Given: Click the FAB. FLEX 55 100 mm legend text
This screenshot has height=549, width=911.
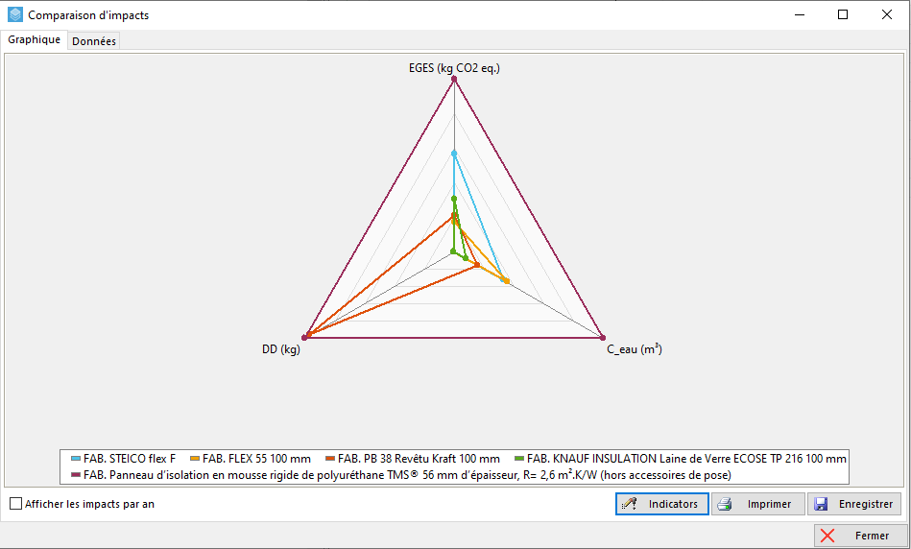Looking at the screenshot, I should click(257, 459).
